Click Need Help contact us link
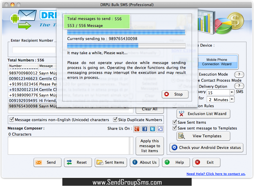Viewport: 254px width, 186px height. pos(216,174)
